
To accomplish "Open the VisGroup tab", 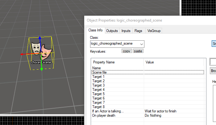I will tap(153, 31).
